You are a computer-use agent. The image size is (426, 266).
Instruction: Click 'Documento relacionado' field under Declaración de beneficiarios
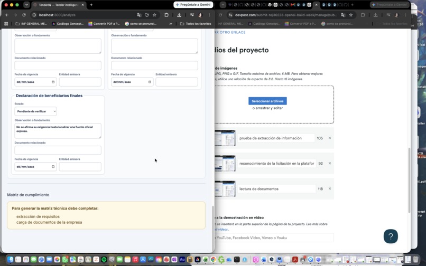[x=58, y=150]
